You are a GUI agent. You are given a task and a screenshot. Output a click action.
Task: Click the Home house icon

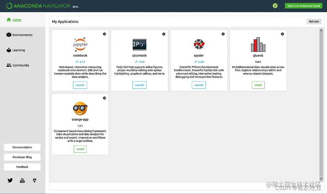click(9, 20)
